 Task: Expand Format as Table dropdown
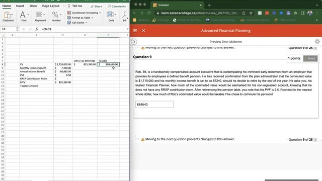pyautogui.click(x=92, y=18)
